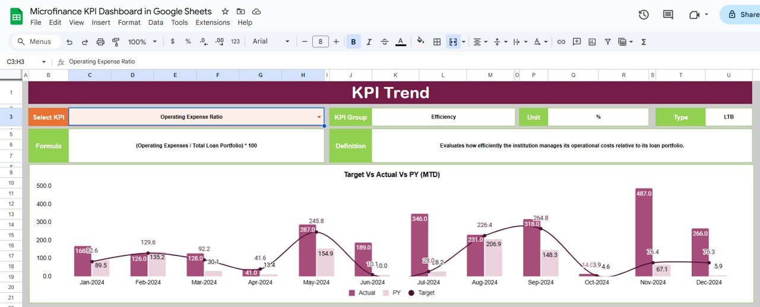Format as currency with dollar icon
The height and width of the screenshot is (307, 760).
[x=172, y=41]
